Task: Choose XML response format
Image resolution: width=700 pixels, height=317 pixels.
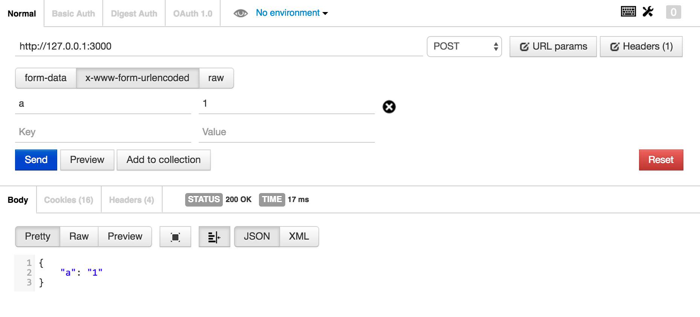Action: point(299,237)
